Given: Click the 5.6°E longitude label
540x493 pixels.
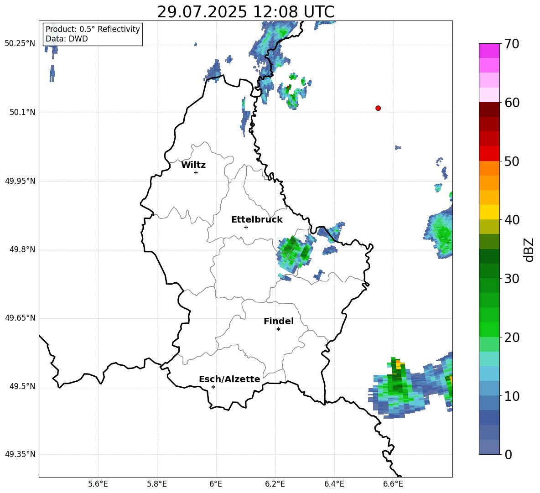Looking at the screenshot, I should (x=98, y=484).
